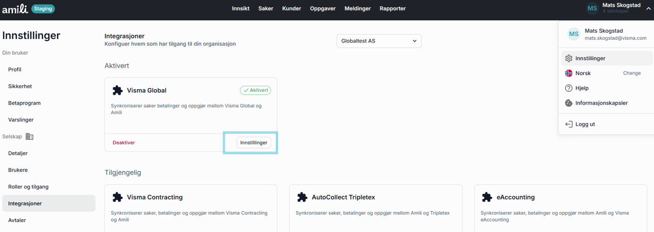Click the Staging environment badge
The width and height of the screenshot is (654, 232).
click(x=43, y=8)
